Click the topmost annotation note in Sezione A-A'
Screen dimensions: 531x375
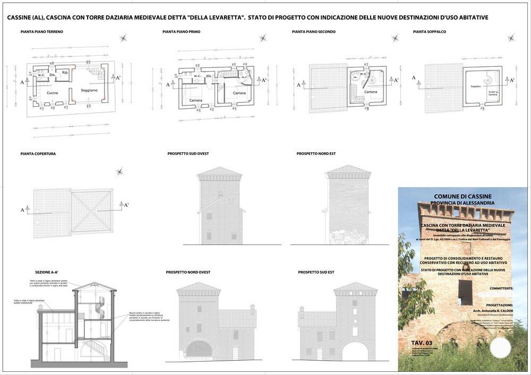coord(48,283)
